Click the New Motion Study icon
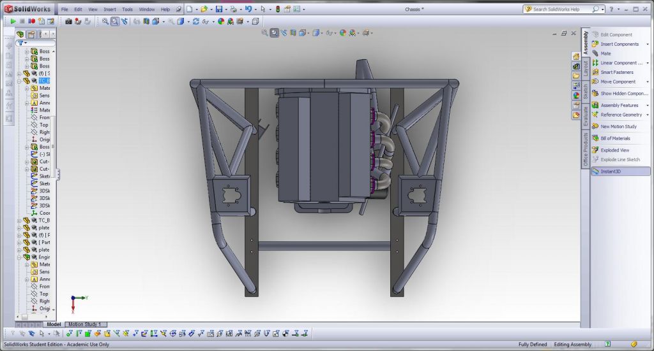 point(595,127)
